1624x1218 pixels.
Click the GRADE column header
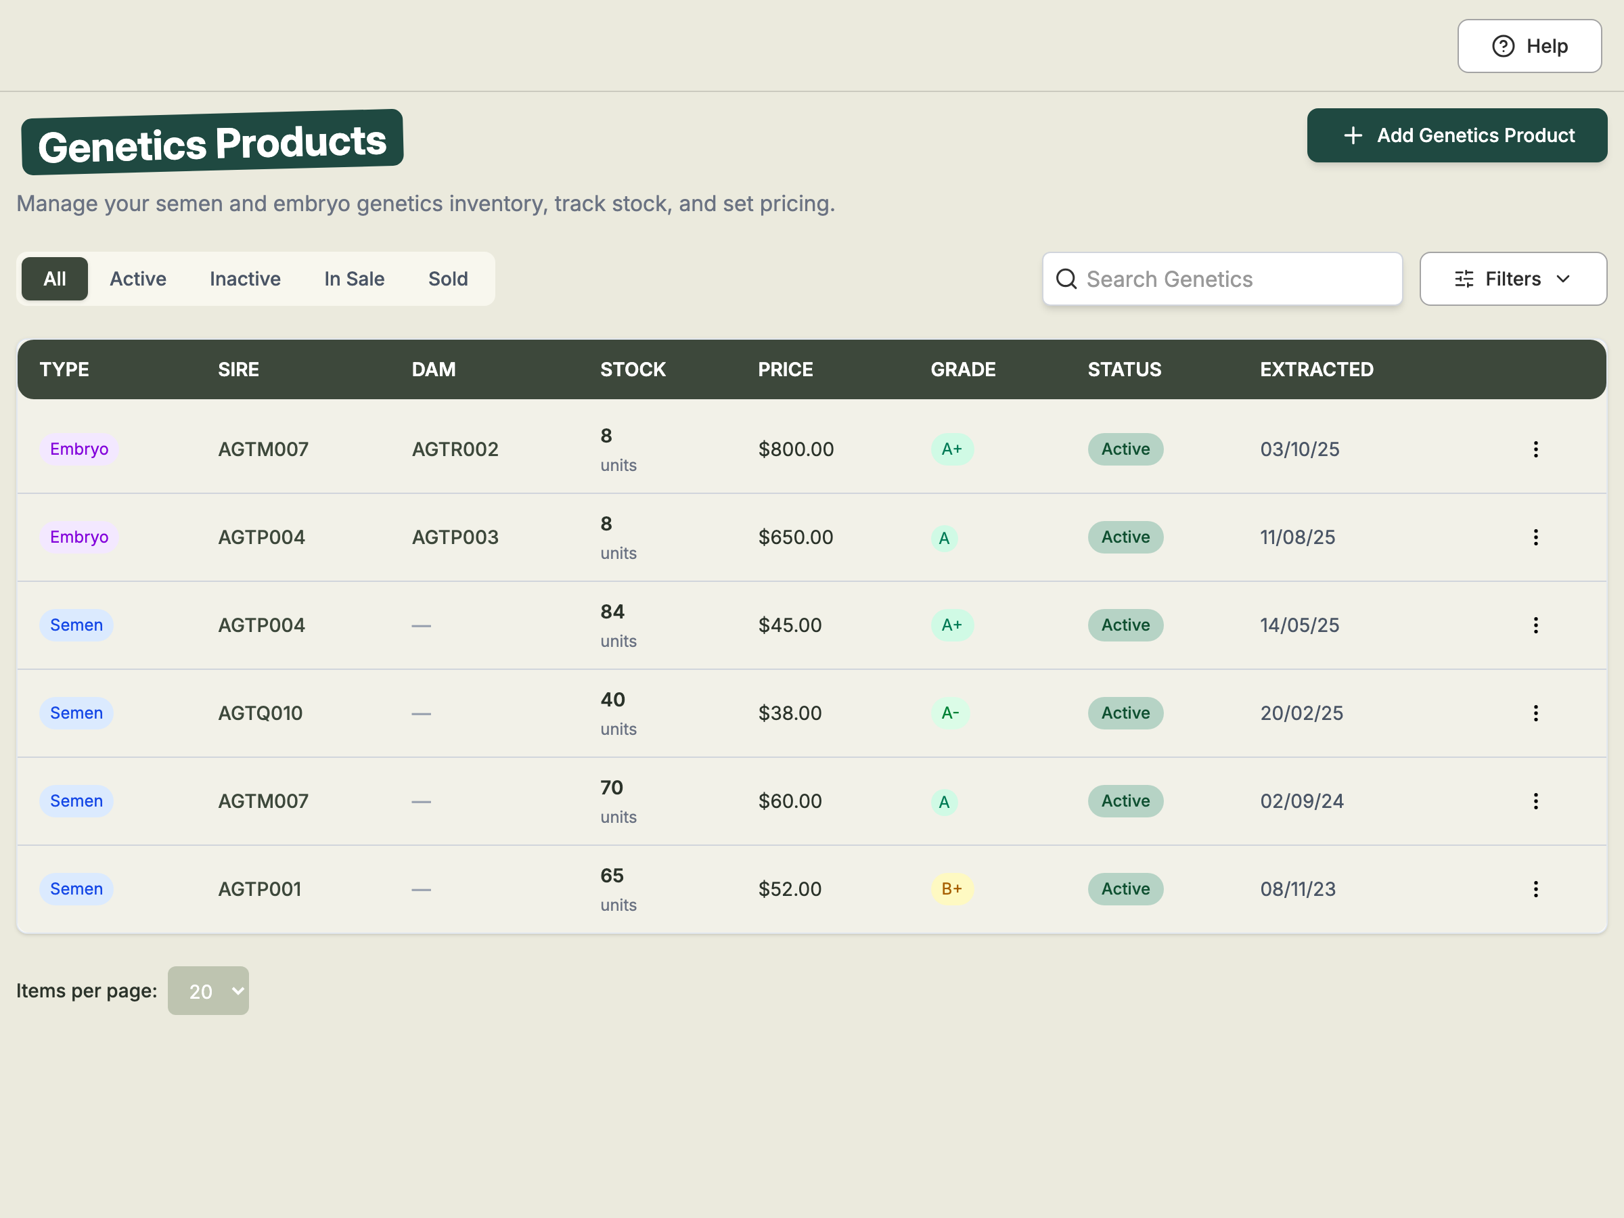click(x=964, y=369)
